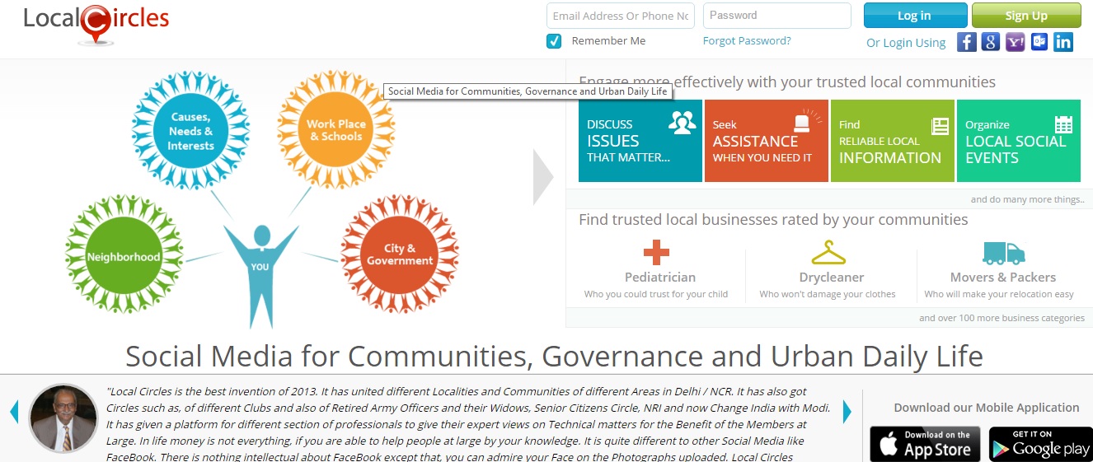The height and width of the screenshot is (462, 1093).
Task: Click the hanger Drycleaner icon
Action: 828,252
